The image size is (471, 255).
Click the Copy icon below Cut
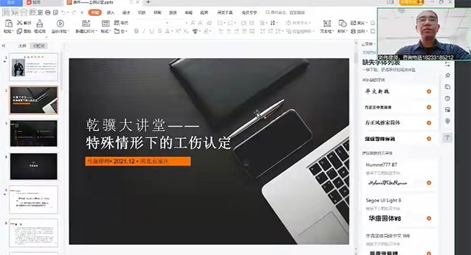coord(20,31)
